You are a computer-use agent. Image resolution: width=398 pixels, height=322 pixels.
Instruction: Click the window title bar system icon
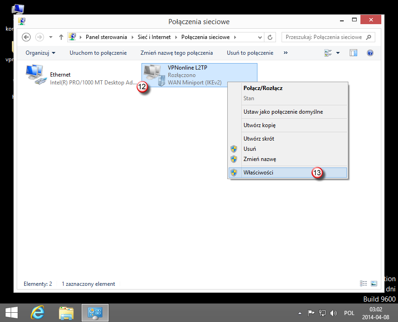22,21
